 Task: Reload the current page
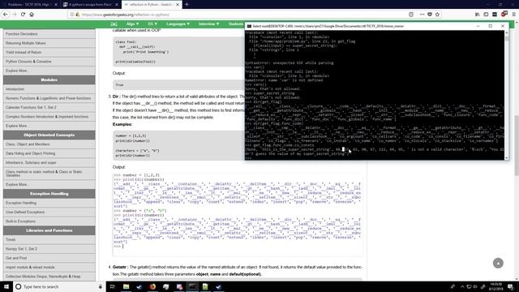point(23,15)
